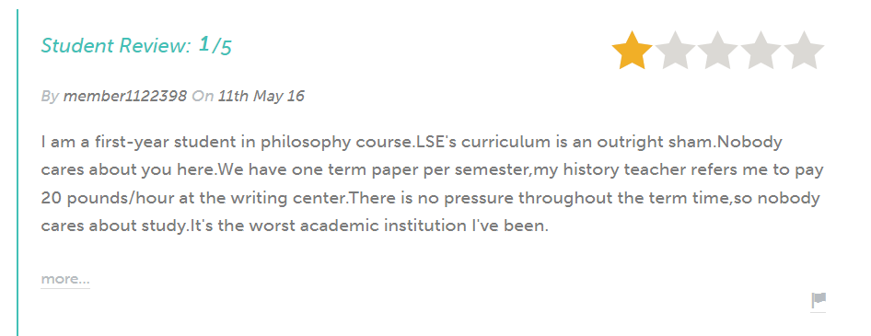Click the first gold star rating
The image size is (871, 336).
pos(632,51)
